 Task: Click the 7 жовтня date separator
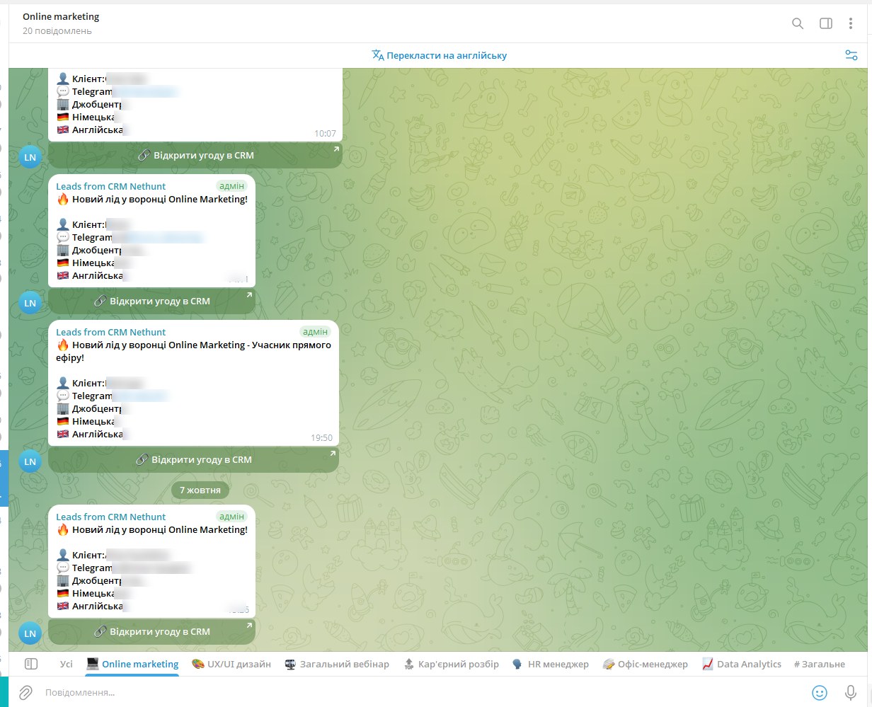coord(200,490)
